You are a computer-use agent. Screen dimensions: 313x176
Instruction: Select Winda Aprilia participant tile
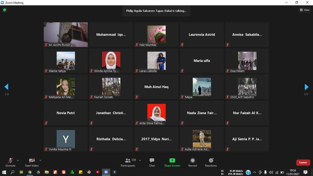111,61
